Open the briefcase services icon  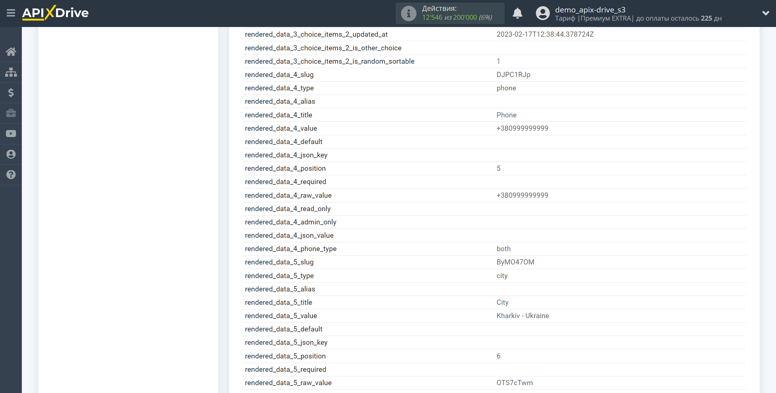point(11,113)
